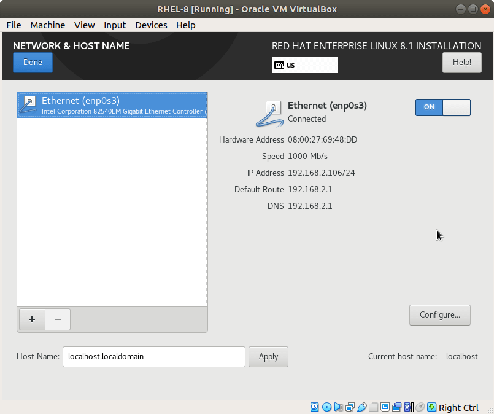The height and width of the screenshot is (414, 494).
Task: Open the USB devices status icon
Action: click(361, 407)
